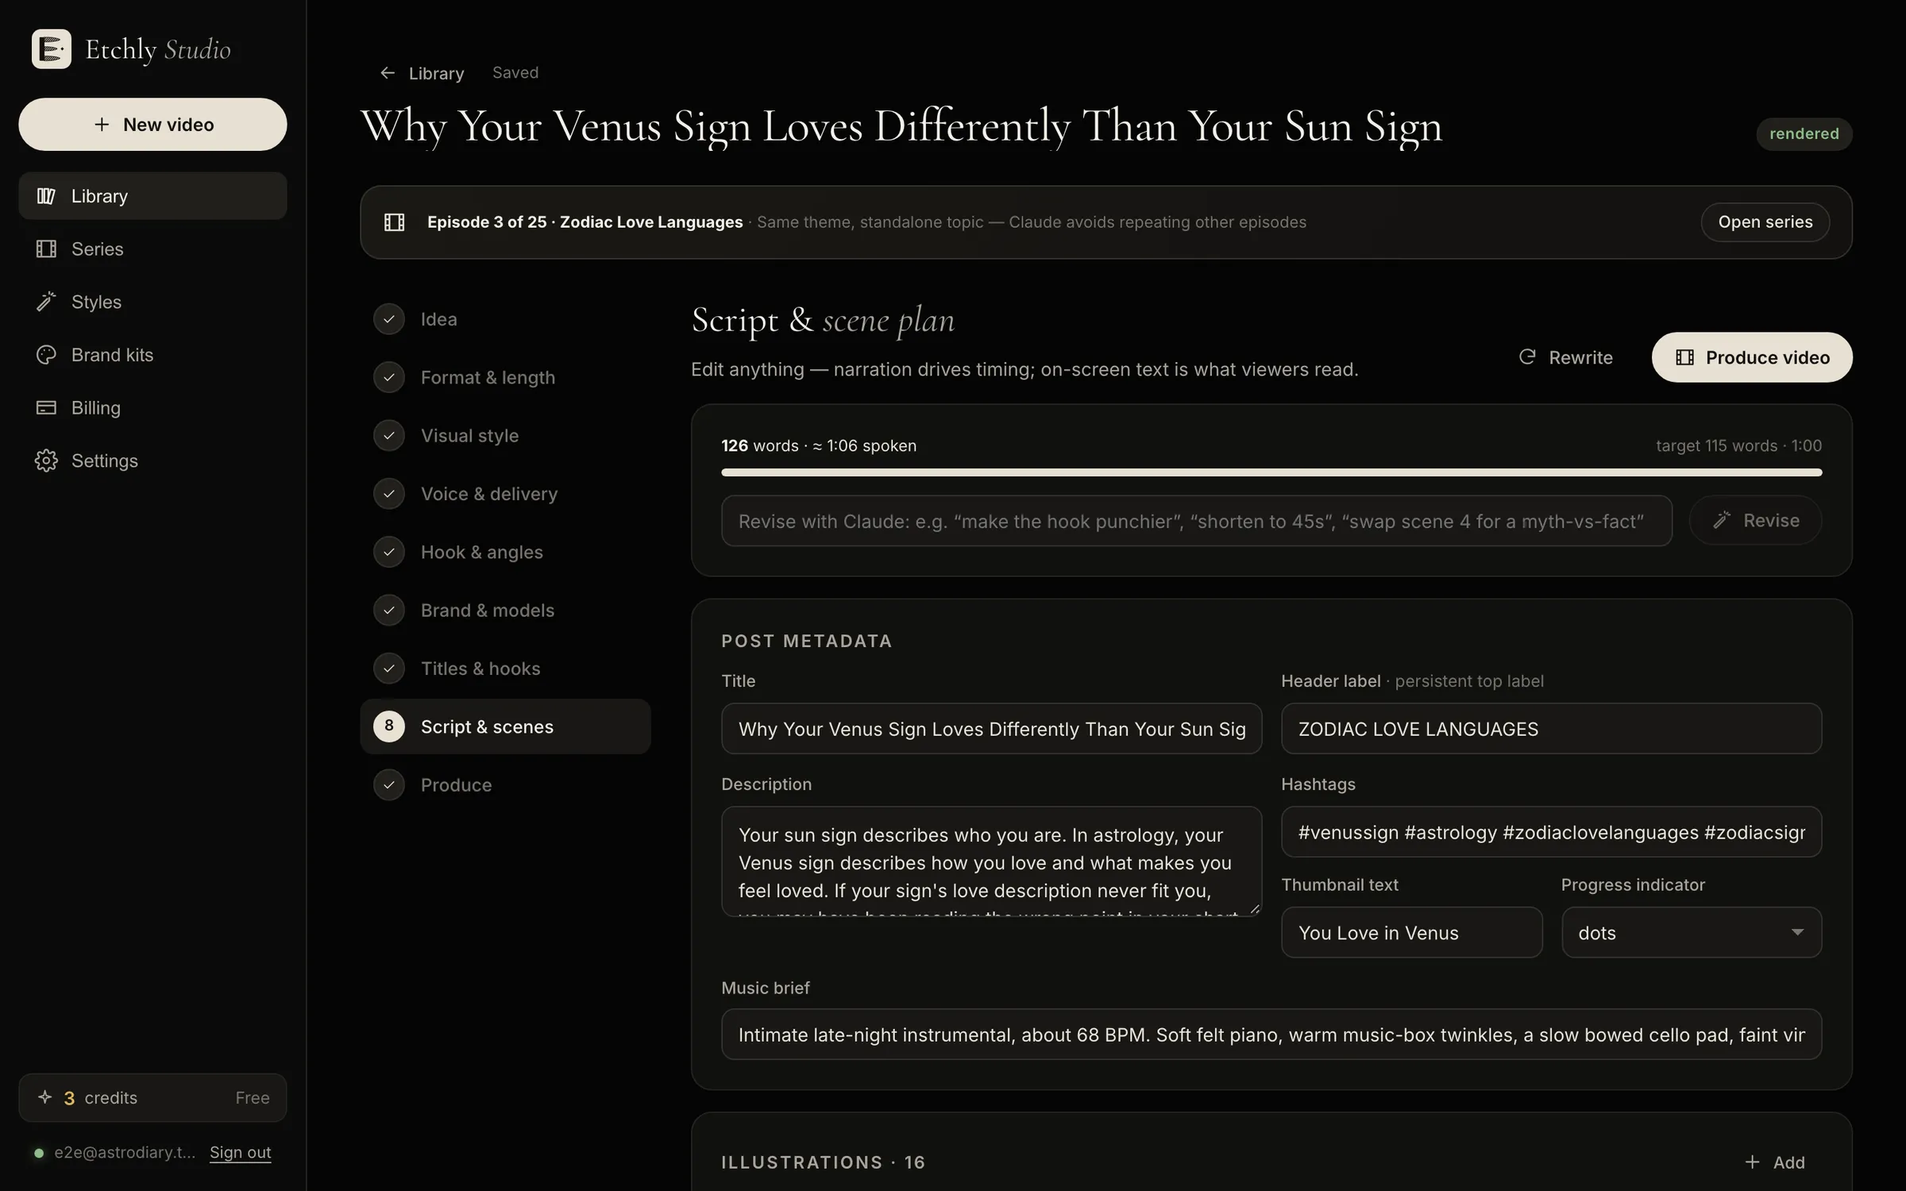Click the description textarea resize handle
The height and width of the screenshot is (1191, 1906).
coord(1255,909)
